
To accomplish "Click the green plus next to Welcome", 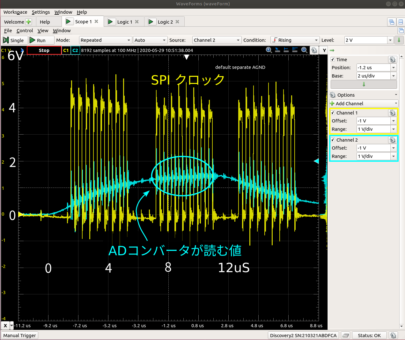I will point(28,22).
